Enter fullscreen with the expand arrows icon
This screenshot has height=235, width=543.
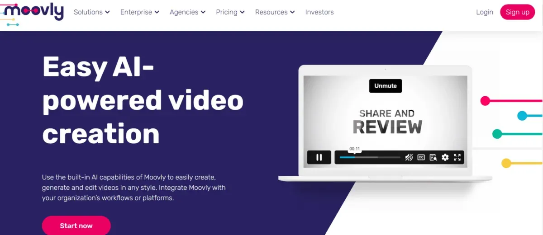coord(457,157)
